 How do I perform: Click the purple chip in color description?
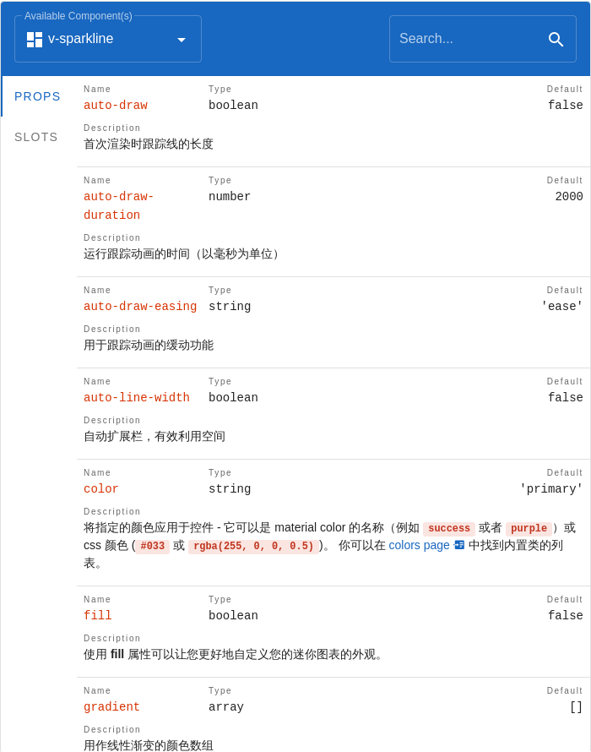point(529,528)
